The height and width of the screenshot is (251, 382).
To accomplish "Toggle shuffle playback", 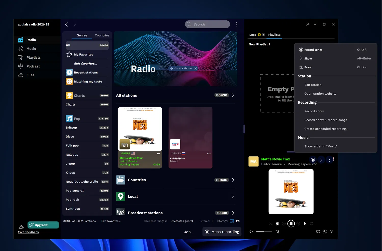I will coord(270,224).
